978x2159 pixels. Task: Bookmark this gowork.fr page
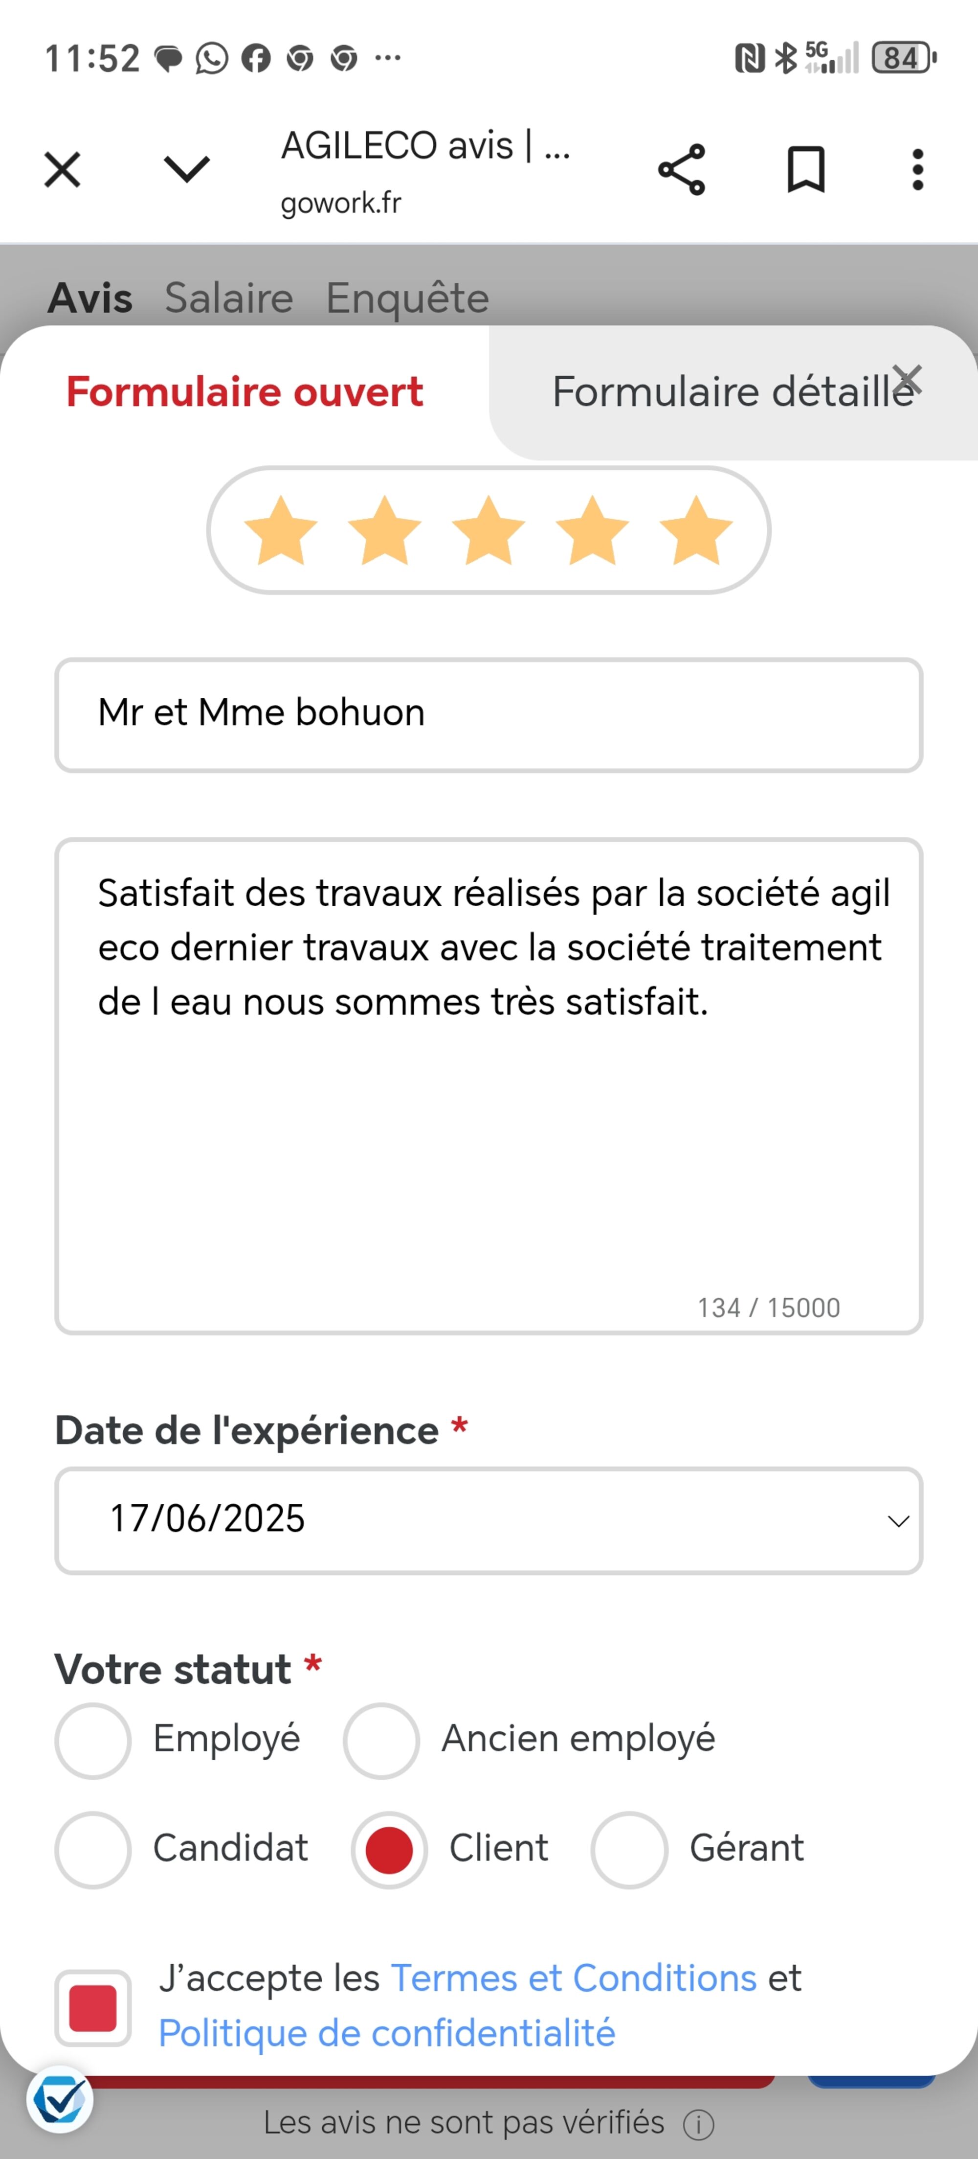805,170
